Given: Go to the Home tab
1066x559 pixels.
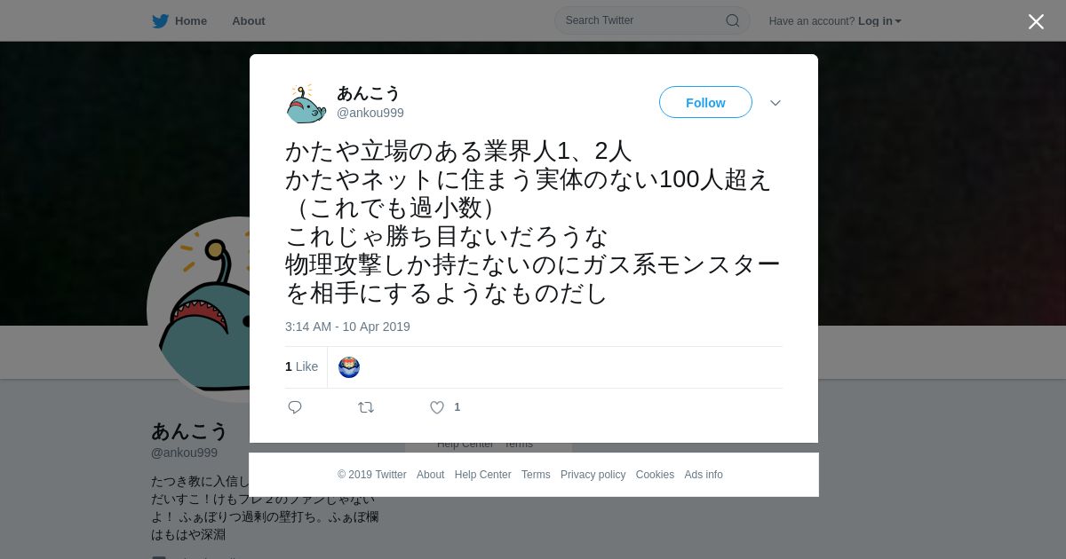Looking at the screenshot, I should pyautogui.click(x=191, y=20).
